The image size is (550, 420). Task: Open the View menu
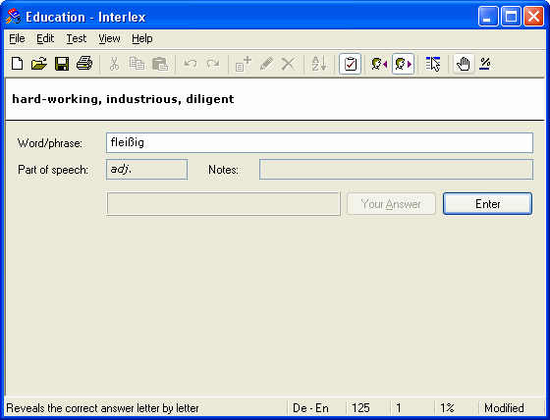click(x=109, y=38)
